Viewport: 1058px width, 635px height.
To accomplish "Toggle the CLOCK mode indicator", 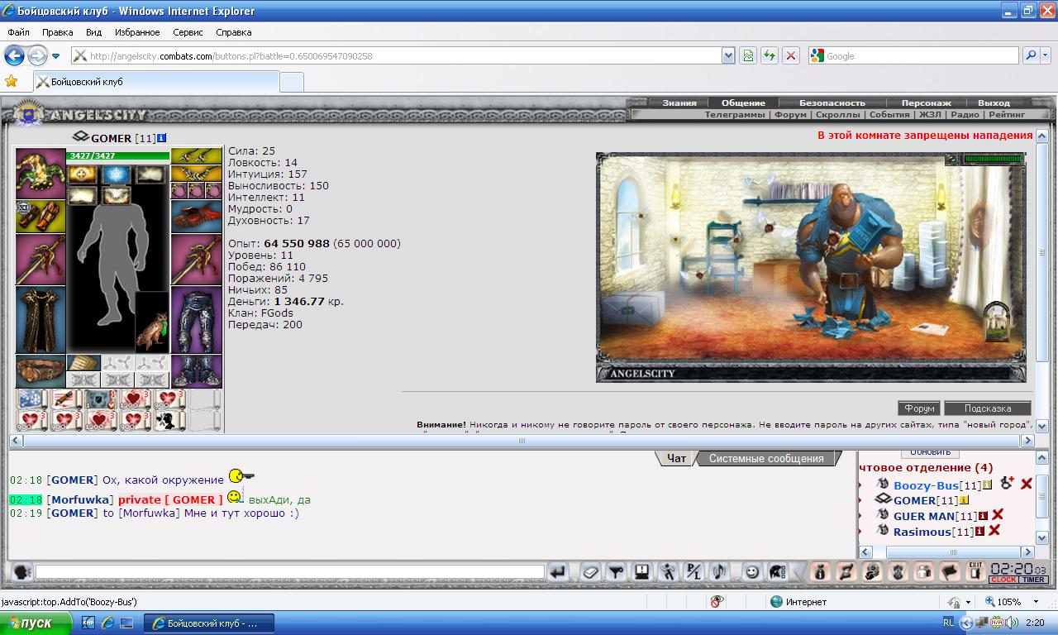I will point(1003,580).
